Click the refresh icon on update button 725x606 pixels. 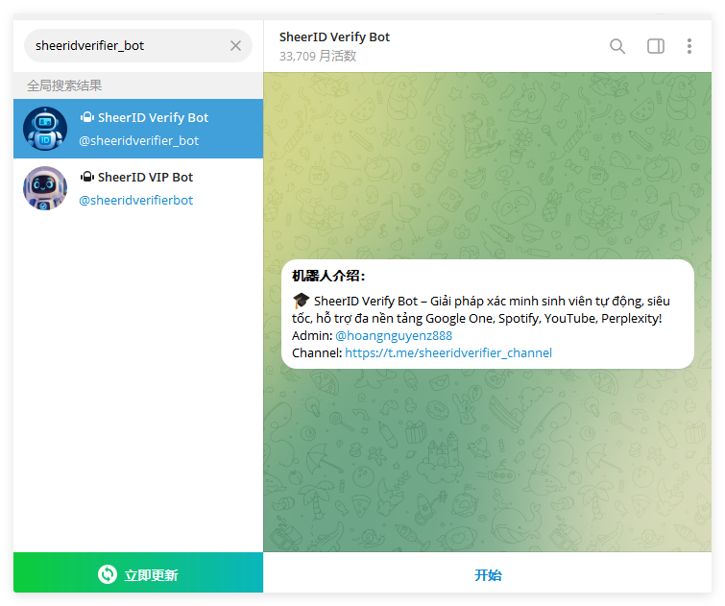tap(108, 574)
